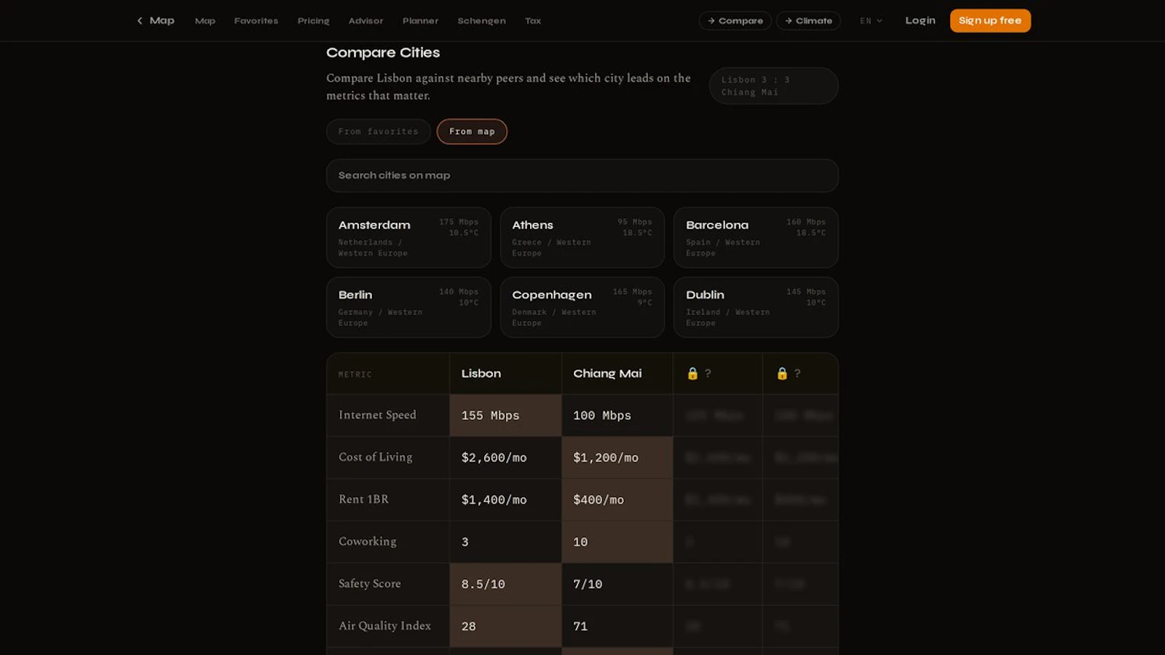Image resolution: width=1165 pixels, height=655 pixels.
Task: Select the From map toggle
Action: tap(472, 132)
